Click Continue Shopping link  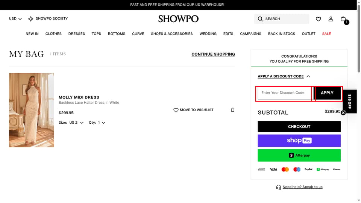point(213,54)
